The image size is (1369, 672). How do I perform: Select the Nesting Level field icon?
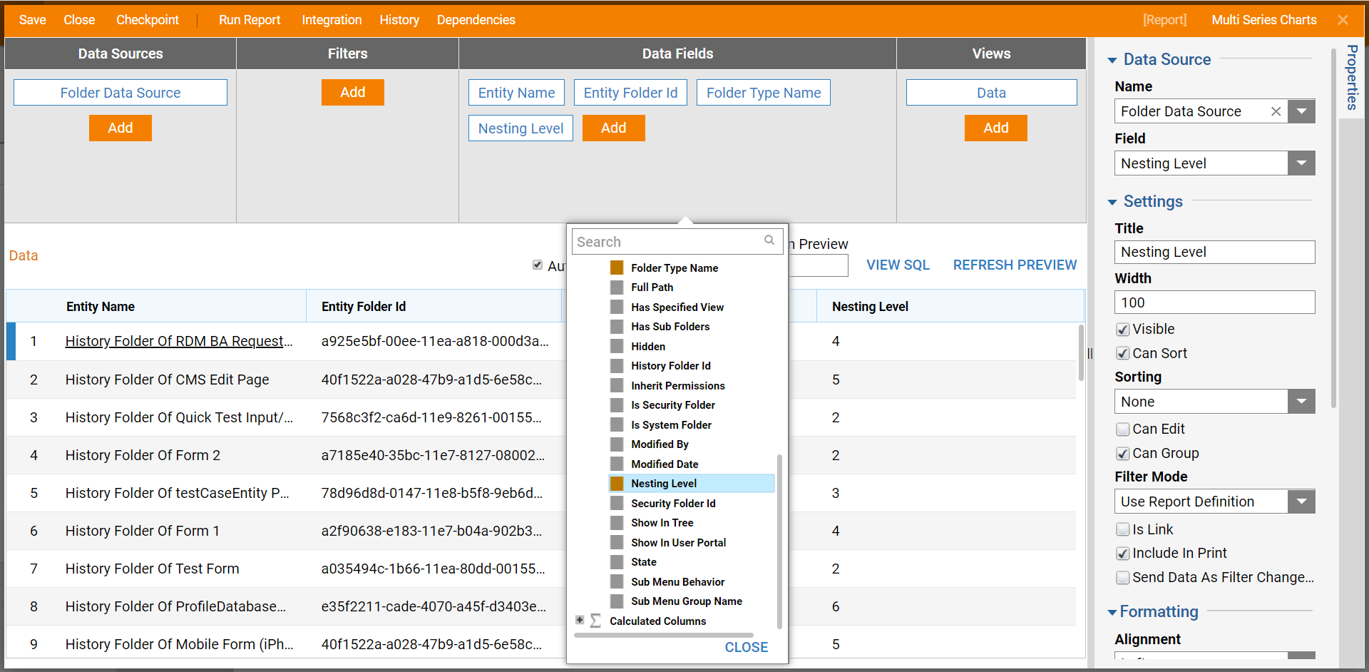[617, 484]
